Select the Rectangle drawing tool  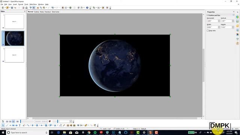(x=13, y=125)
